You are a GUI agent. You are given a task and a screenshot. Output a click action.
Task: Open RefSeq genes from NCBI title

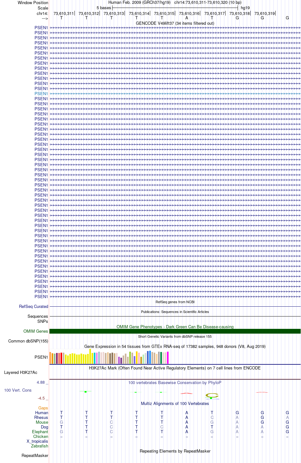175,302
